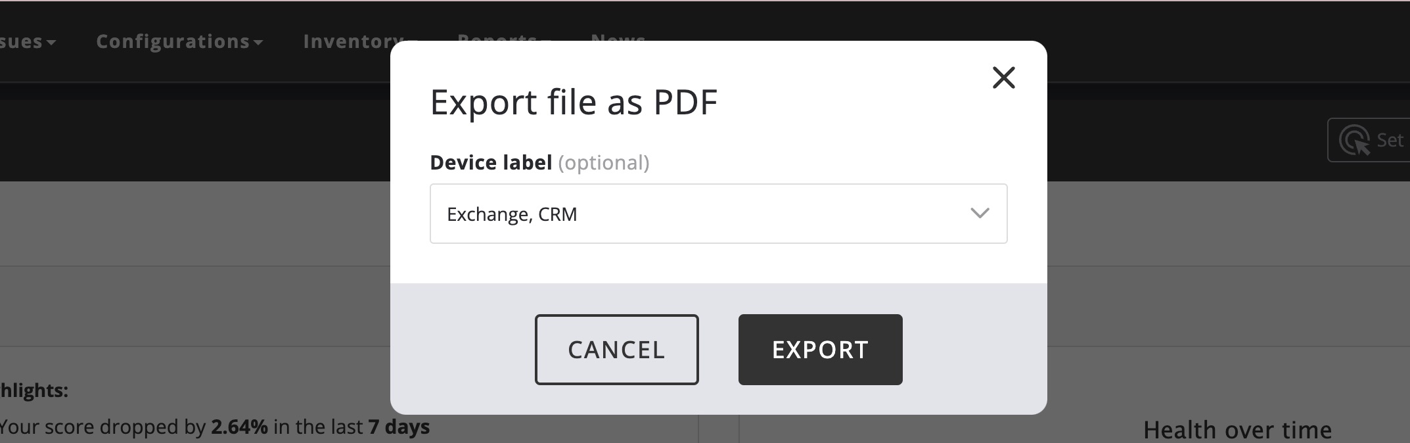
Task: Click the Device label field caption
Action: tap(491, 162)
